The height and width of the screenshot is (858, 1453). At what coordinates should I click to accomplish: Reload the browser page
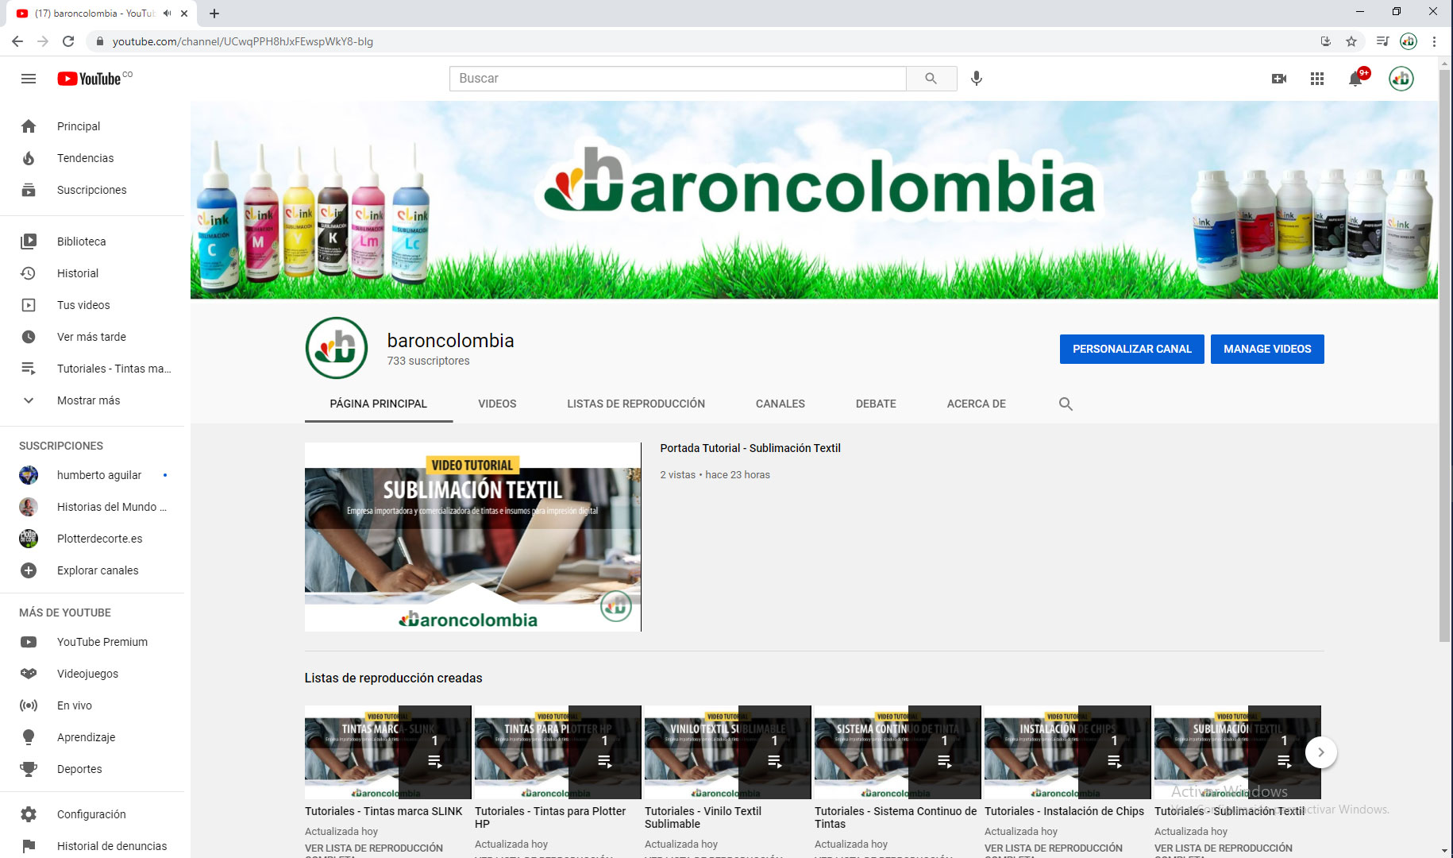68,41
